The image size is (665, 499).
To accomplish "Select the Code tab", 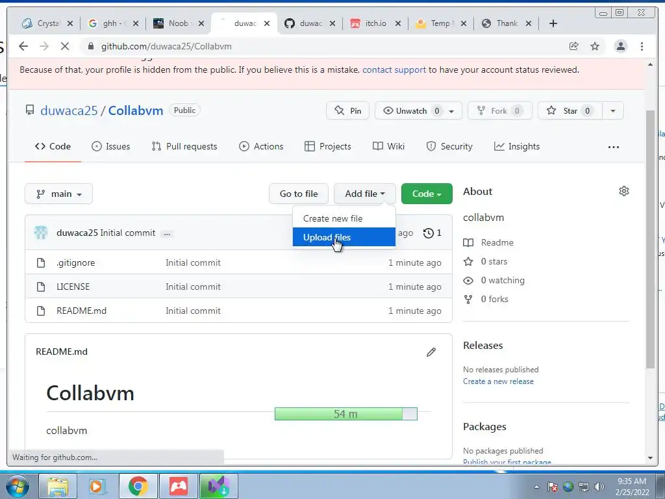I will 53,146.
